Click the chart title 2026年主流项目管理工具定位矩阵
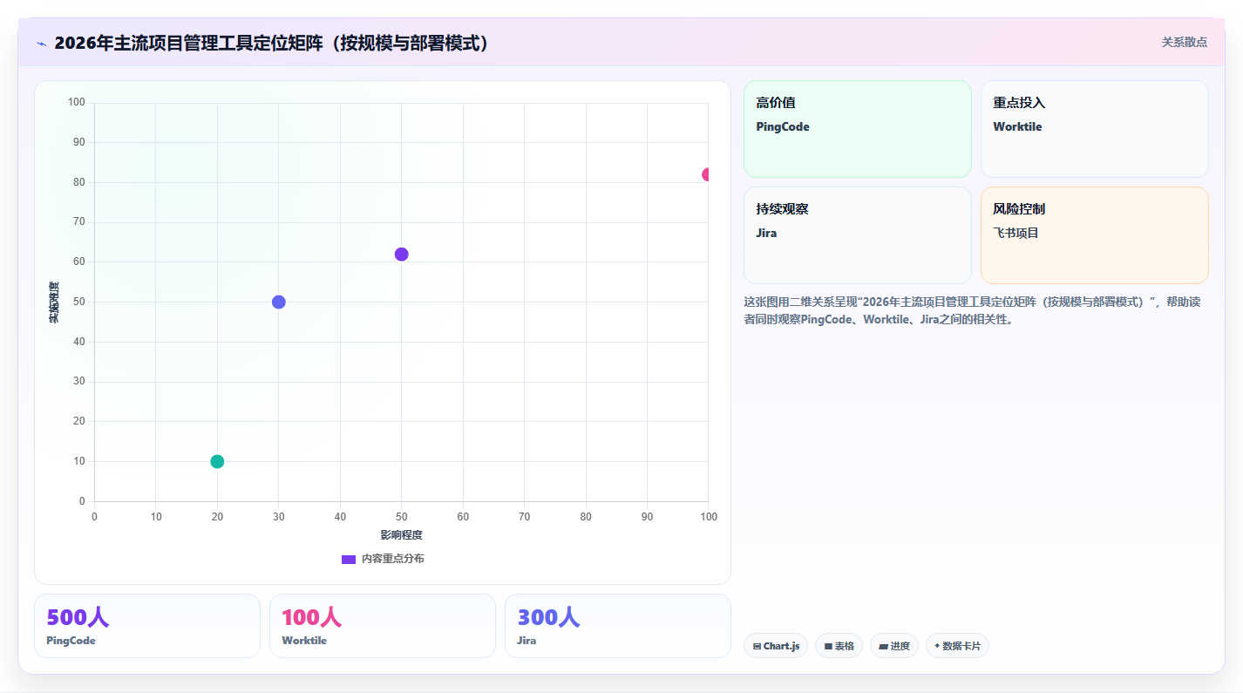The image size is (1243, 693). point(271,43)
